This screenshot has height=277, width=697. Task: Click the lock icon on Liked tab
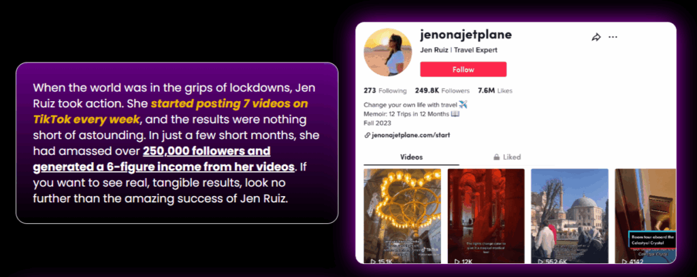tap(496, 158)
